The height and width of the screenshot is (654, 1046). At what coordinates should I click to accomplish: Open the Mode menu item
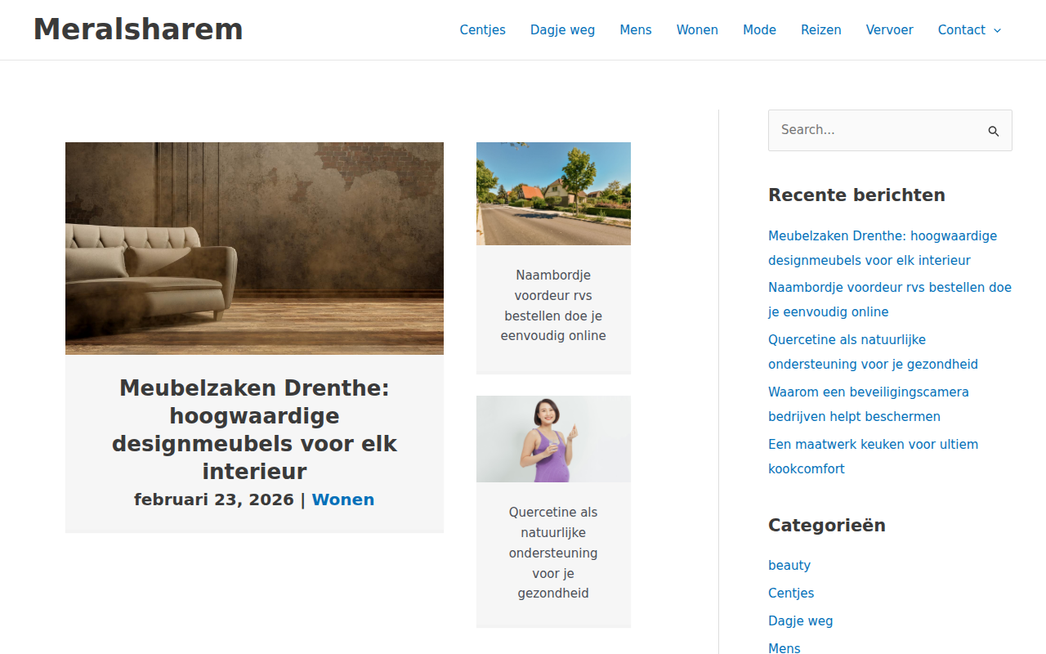pyautogui.click(x=759, y=30)
